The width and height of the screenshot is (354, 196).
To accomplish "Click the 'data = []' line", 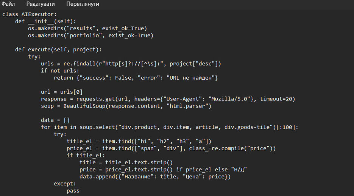I will click(55, 120).
